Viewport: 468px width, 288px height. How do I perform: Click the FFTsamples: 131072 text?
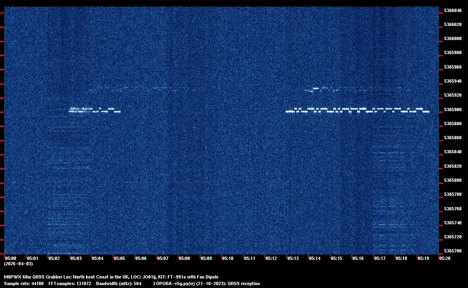[x=70, y=283]
